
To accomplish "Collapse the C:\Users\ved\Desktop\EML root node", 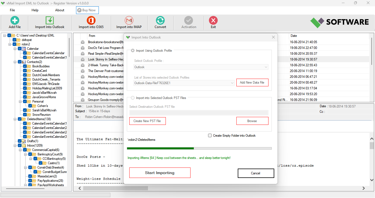I will click(5, 35).
